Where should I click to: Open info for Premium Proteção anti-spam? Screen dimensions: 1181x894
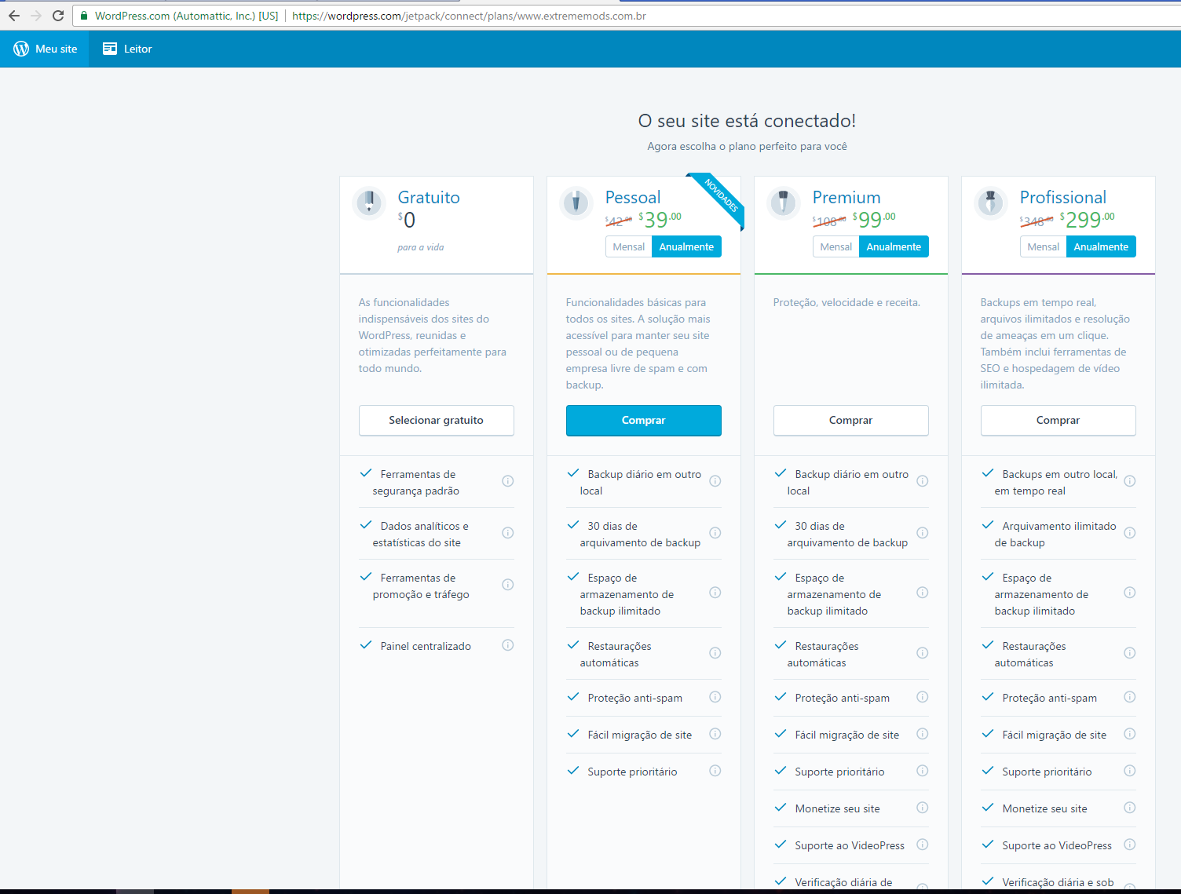pos(923,697)
